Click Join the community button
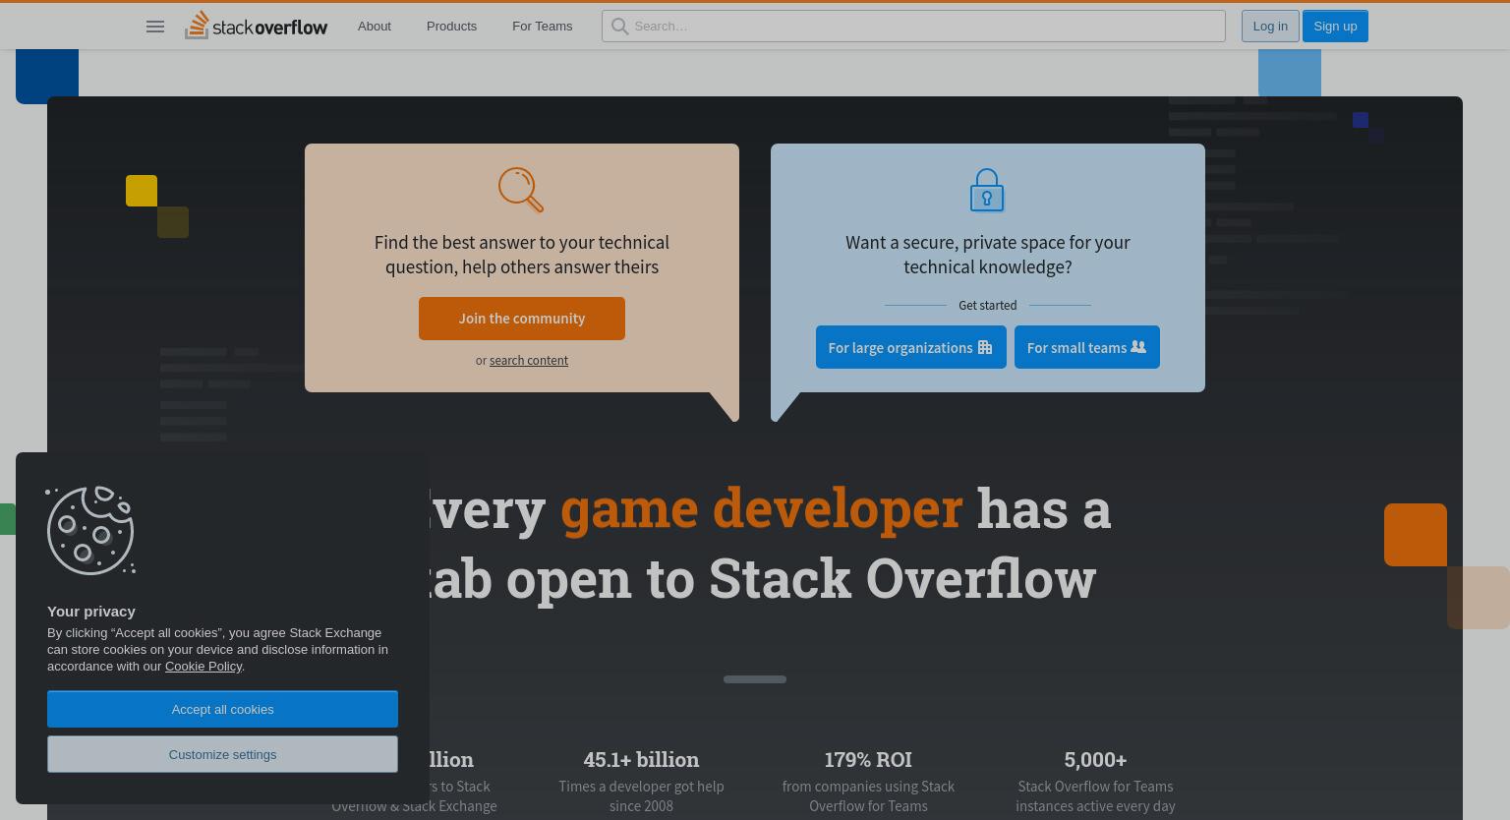The height and width of the screenshot is (820, 1510). 522,319
